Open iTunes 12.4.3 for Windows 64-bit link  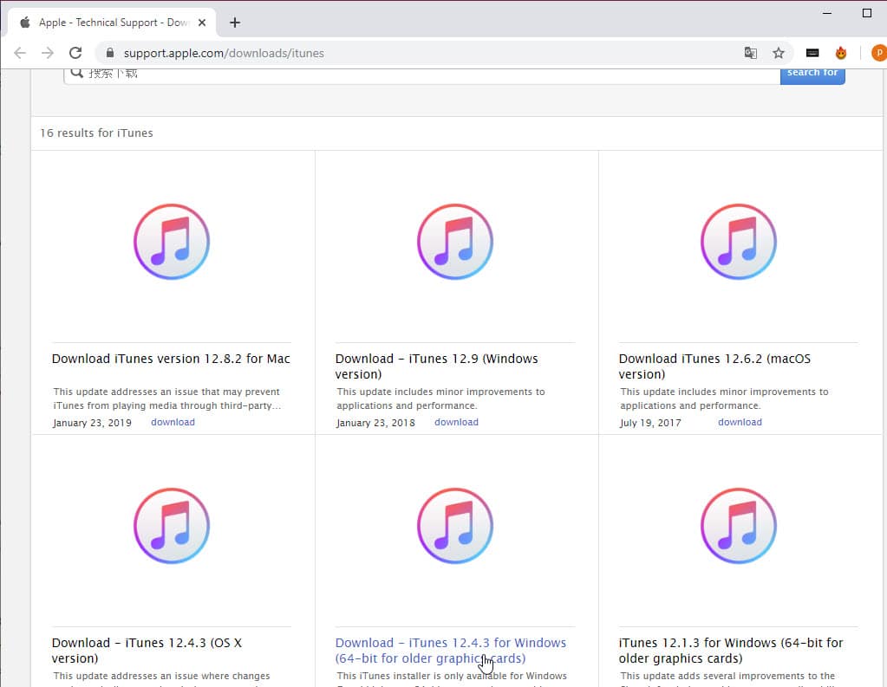pos(450,651)
